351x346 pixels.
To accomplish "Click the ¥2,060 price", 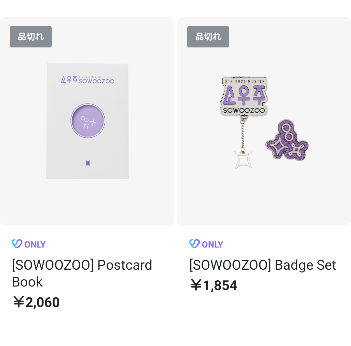I will (x=36, y=302).
